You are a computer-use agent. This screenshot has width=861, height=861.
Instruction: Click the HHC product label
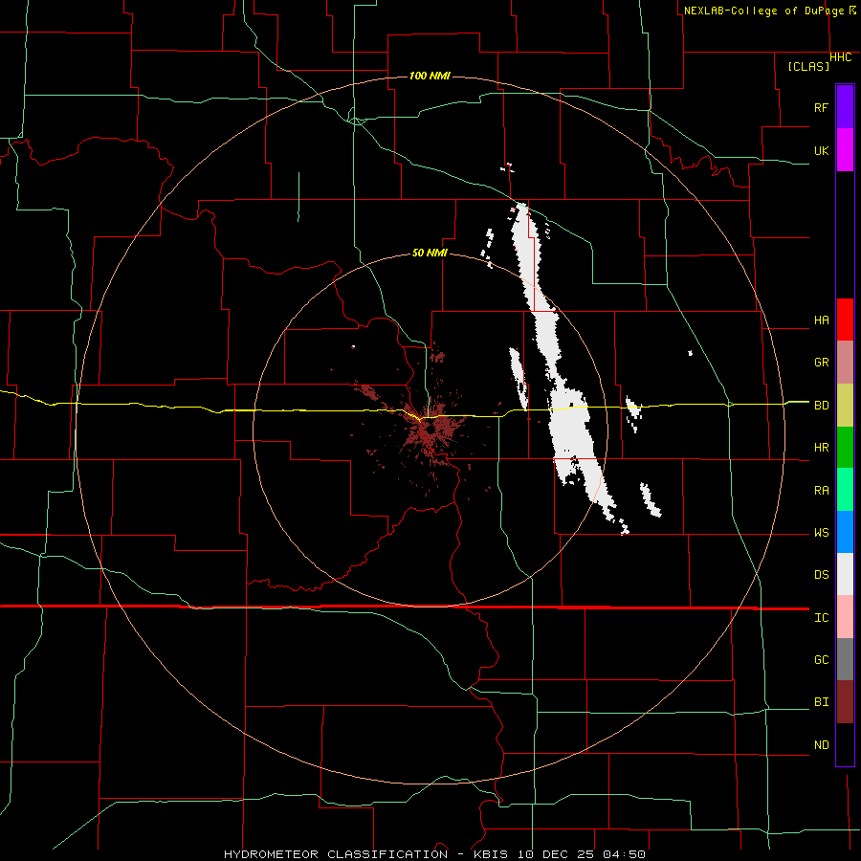(841, 57)
